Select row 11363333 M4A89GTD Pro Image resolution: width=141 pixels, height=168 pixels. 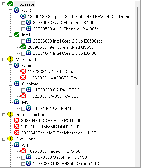(52, 78)
